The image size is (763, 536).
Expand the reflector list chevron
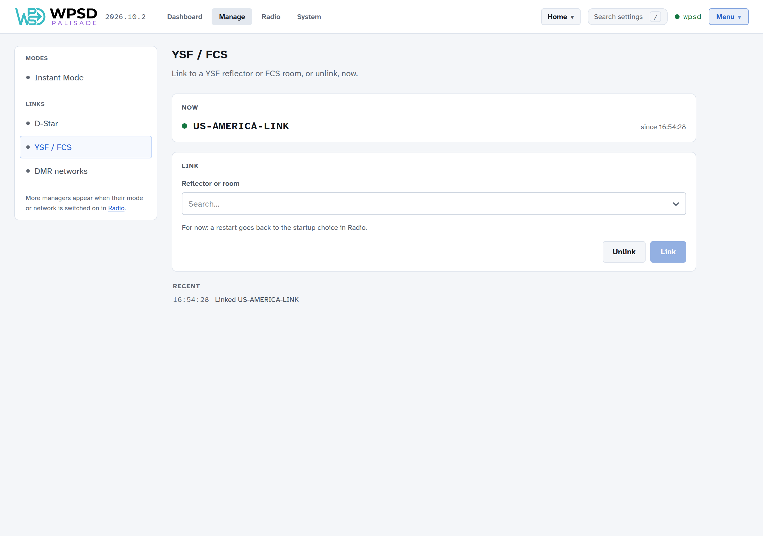676,204
